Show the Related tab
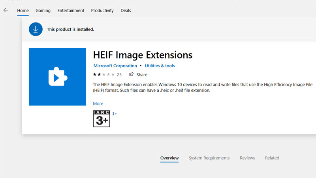316x178 pixels. pyautogui.click(x=272, y=158)
